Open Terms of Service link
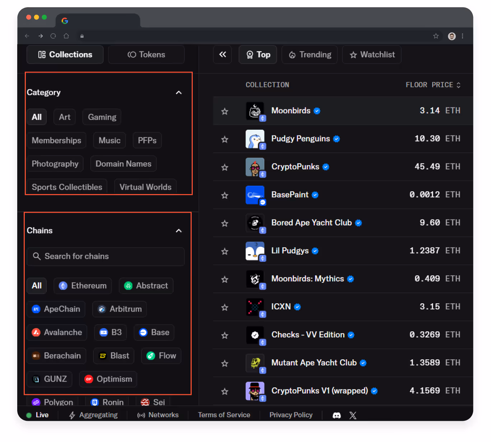The width and height of the screenshot is (491, 442). [224, 415]
